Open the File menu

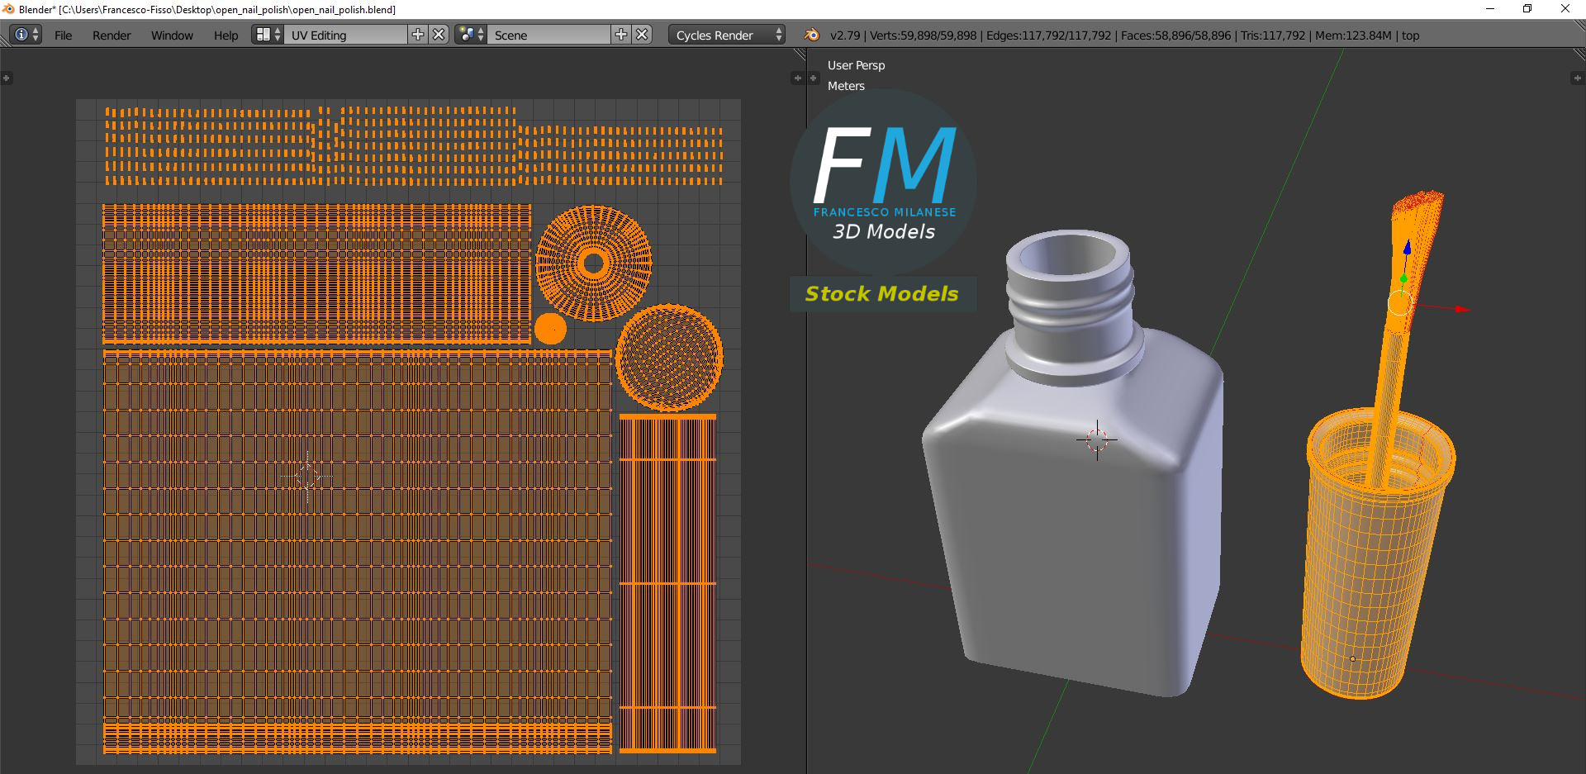pos(63,36)
